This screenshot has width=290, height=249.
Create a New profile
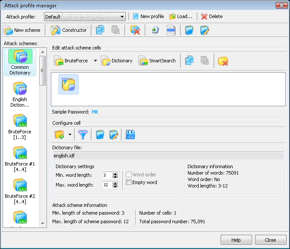point(148,16)
